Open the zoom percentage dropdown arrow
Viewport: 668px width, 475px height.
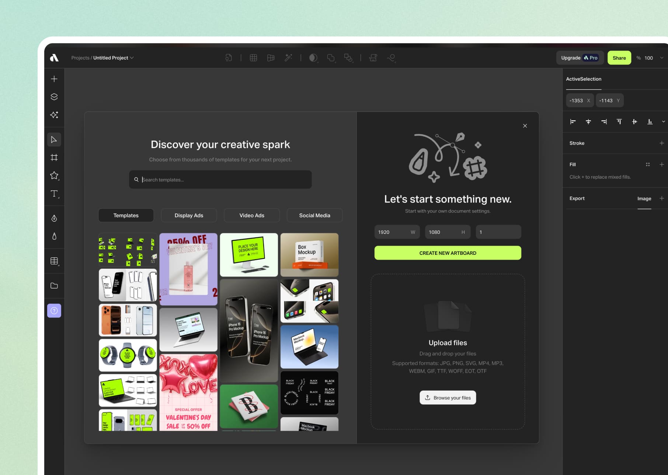662,58
